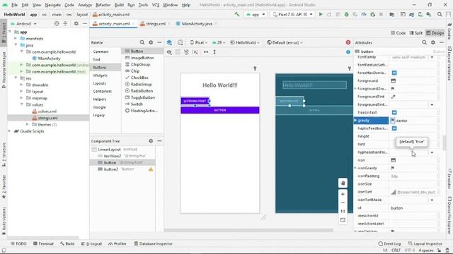Toggle view options eye icon
The width and height of the screenshot is (453, 254).
point(169,52)
